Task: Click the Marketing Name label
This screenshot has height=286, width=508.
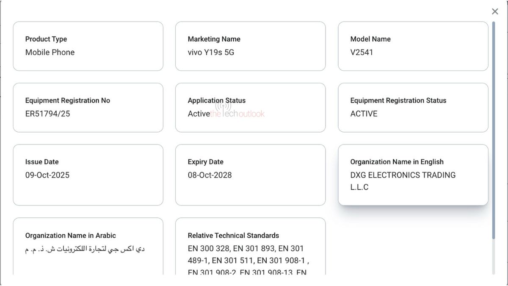Action: tap(214, 39)
